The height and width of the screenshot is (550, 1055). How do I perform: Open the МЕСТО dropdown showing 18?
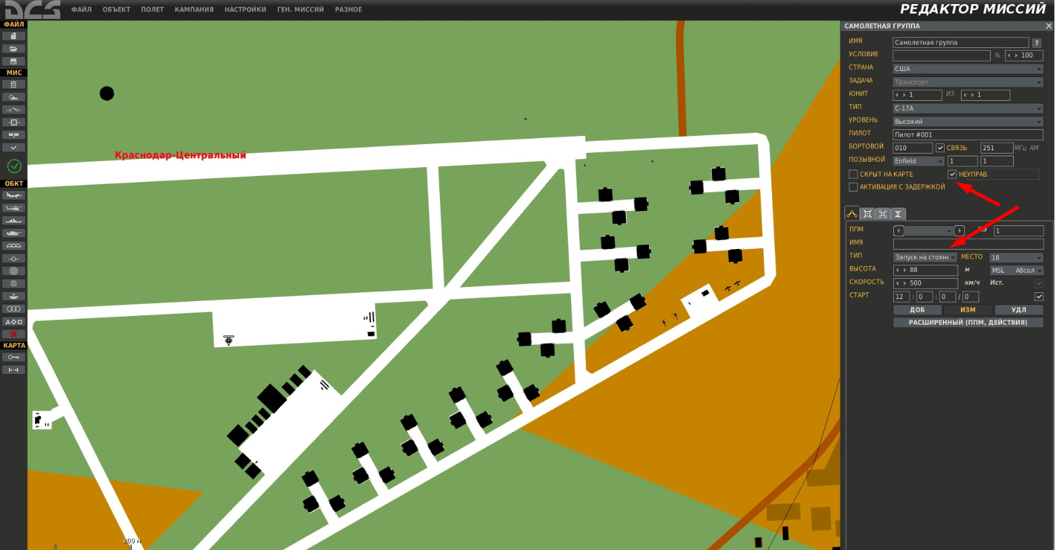click(x=1016, y=258)
